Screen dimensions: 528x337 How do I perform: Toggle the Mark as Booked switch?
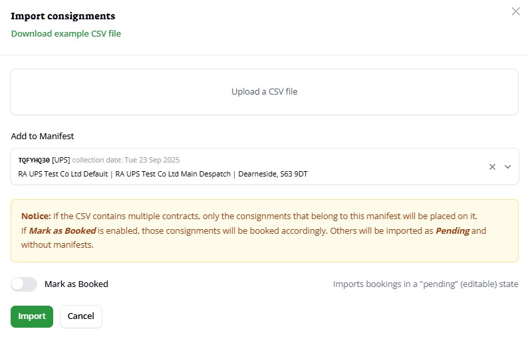[24, 284]
